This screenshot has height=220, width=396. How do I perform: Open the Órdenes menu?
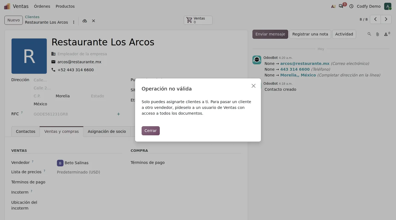click(x=42, y=6)
